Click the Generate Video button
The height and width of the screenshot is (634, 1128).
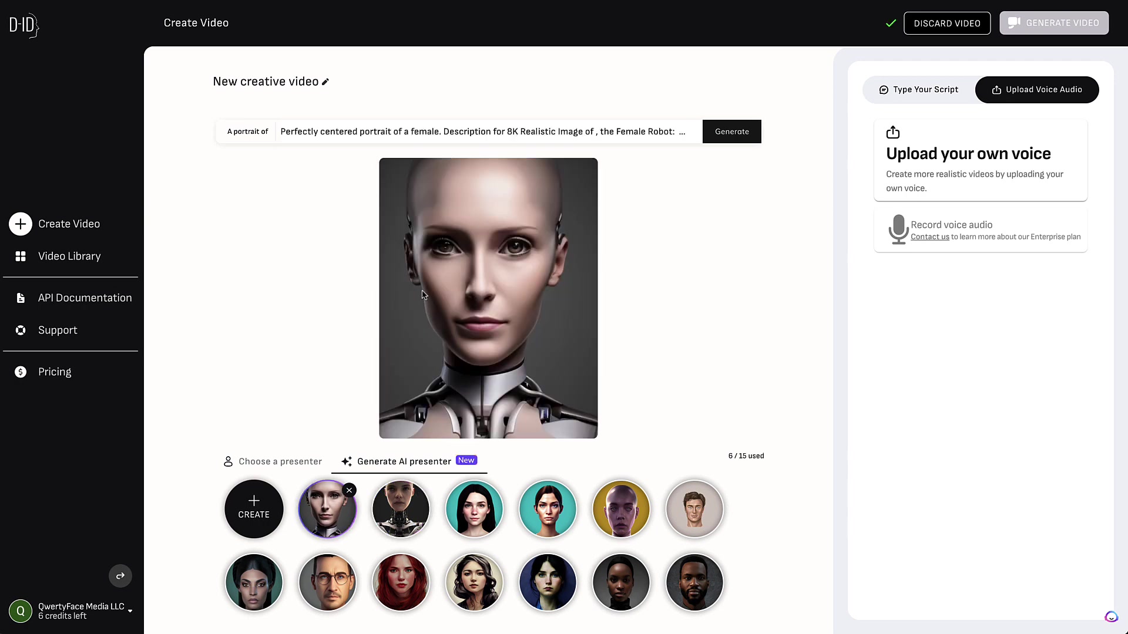1054,23
